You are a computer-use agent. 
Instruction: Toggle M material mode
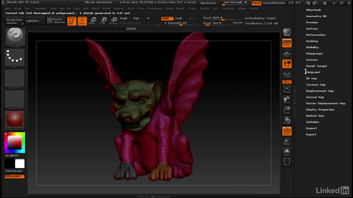coord(148,18)
